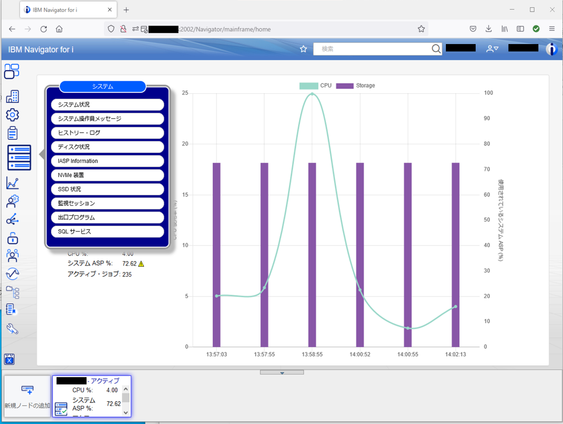Open the user profile menu icon
Viewport: 563px width, 424px height.
tap(492, 49)
